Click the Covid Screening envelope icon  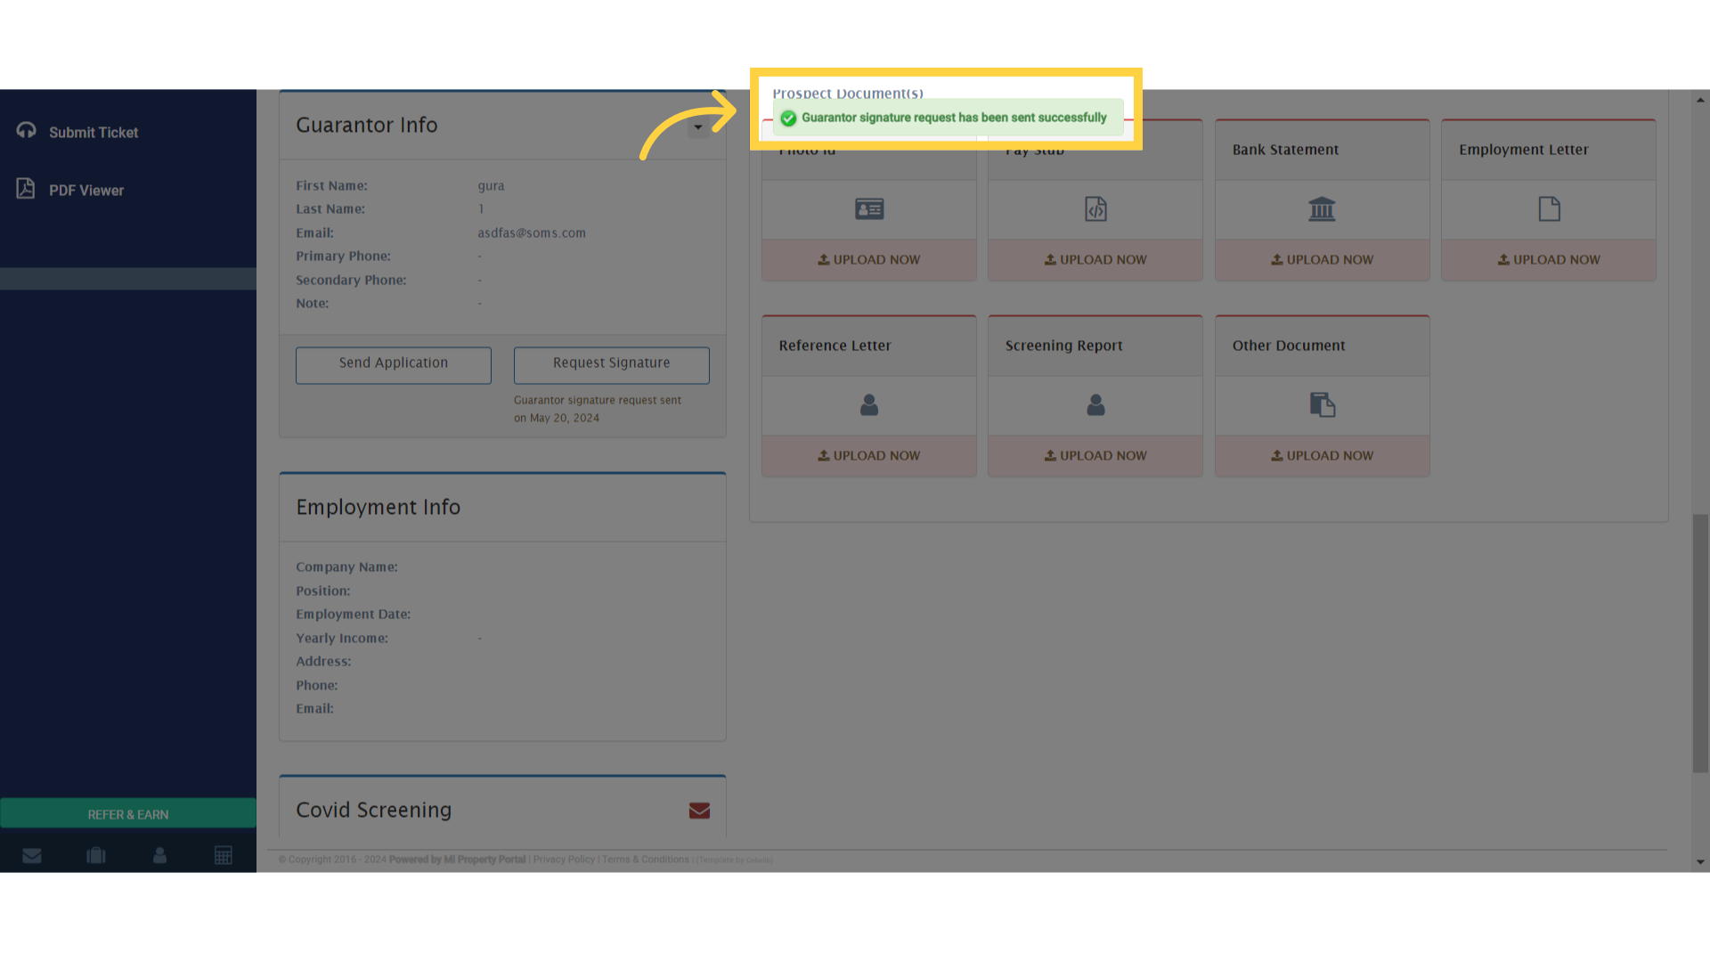point(699,811)
